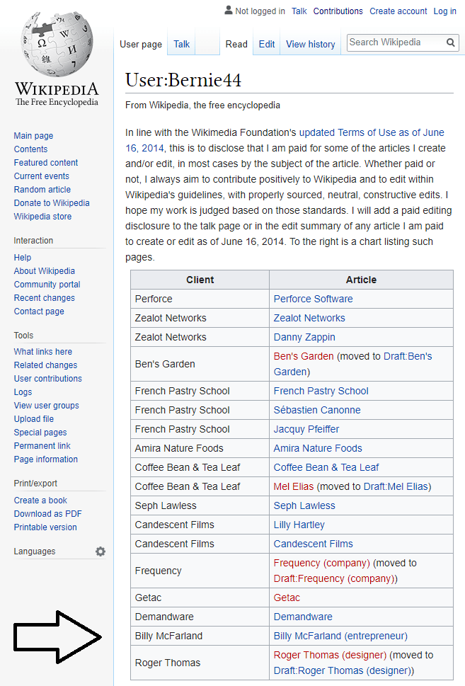This screenshot has height=686, width=465.
Task: Click inside the Search Wikipedia field
Action: pyautogui.click(x=395, y=42)
